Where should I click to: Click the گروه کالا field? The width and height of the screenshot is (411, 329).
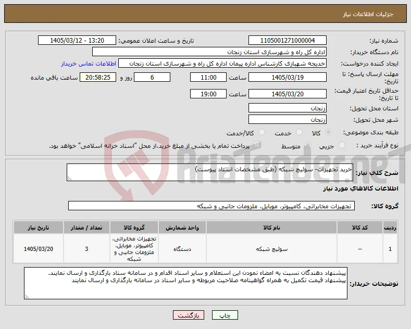pos(211,206)
